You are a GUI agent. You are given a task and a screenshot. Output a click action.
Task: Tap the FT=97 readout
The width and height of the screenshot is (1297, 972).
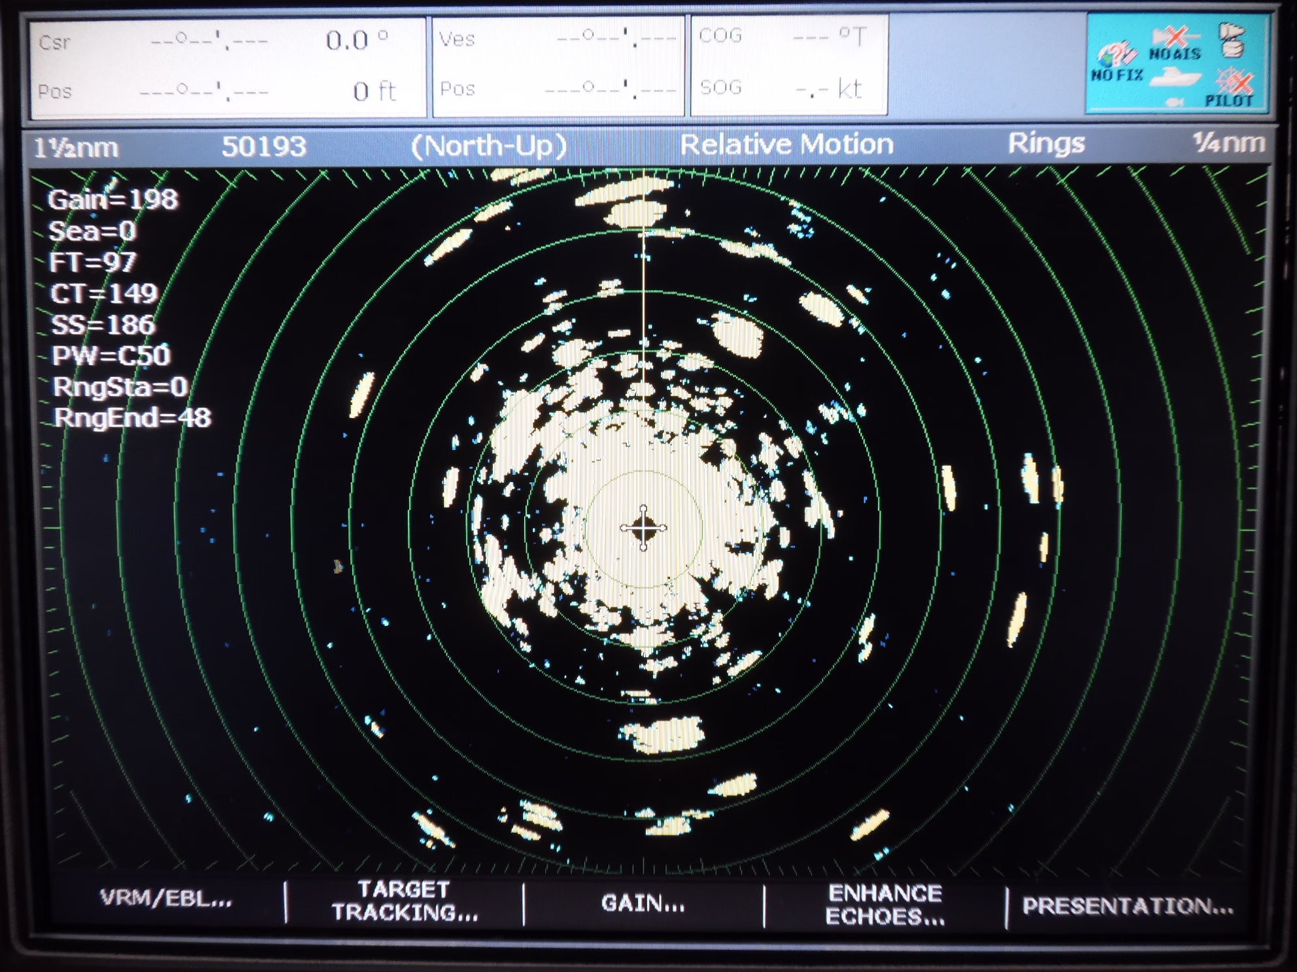pyautogui.click(x=92, y=263)
